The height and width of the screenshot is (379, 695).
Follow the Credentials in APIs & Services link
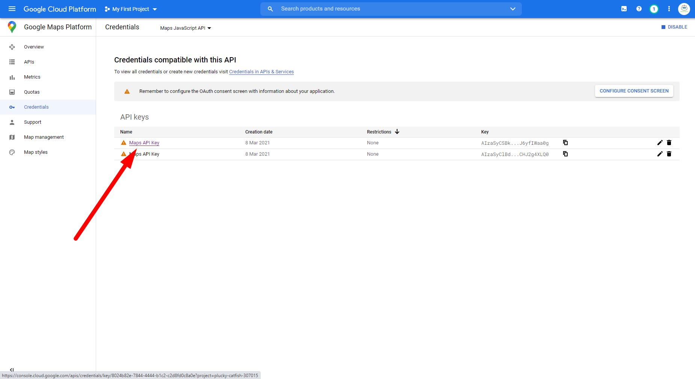coord(261,72)
